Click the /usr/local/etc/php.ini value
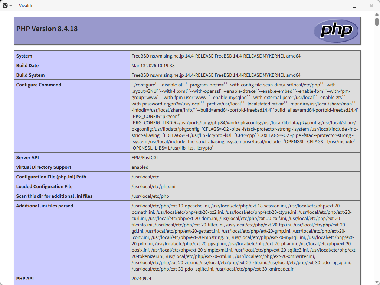The image size is (380, 285). click(153, 187)
